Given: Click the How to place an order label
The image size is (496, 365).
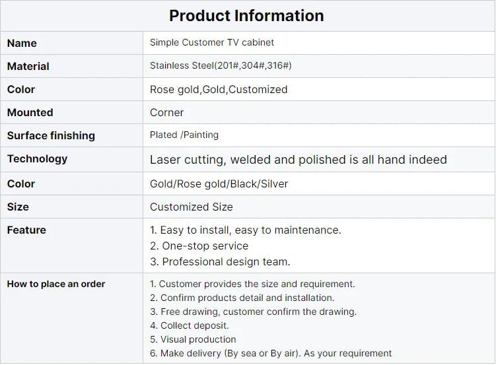Looking at the screenshot, I should [56, 284].
